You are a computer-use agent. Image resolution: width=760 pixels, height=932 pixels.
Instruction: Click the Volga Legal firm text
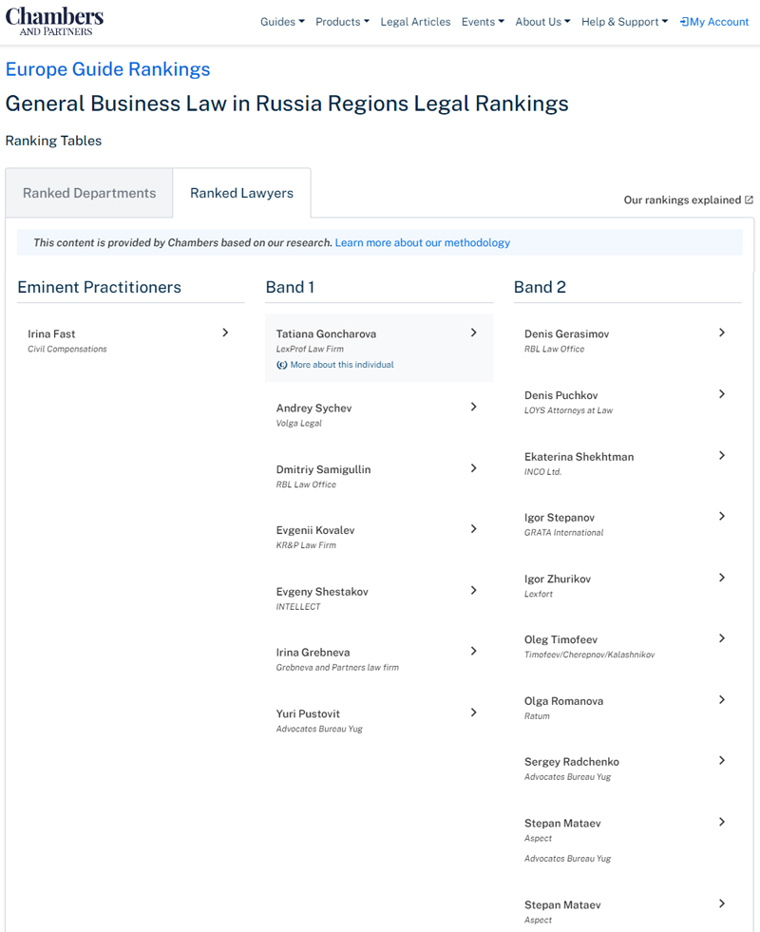click(299, 423)
